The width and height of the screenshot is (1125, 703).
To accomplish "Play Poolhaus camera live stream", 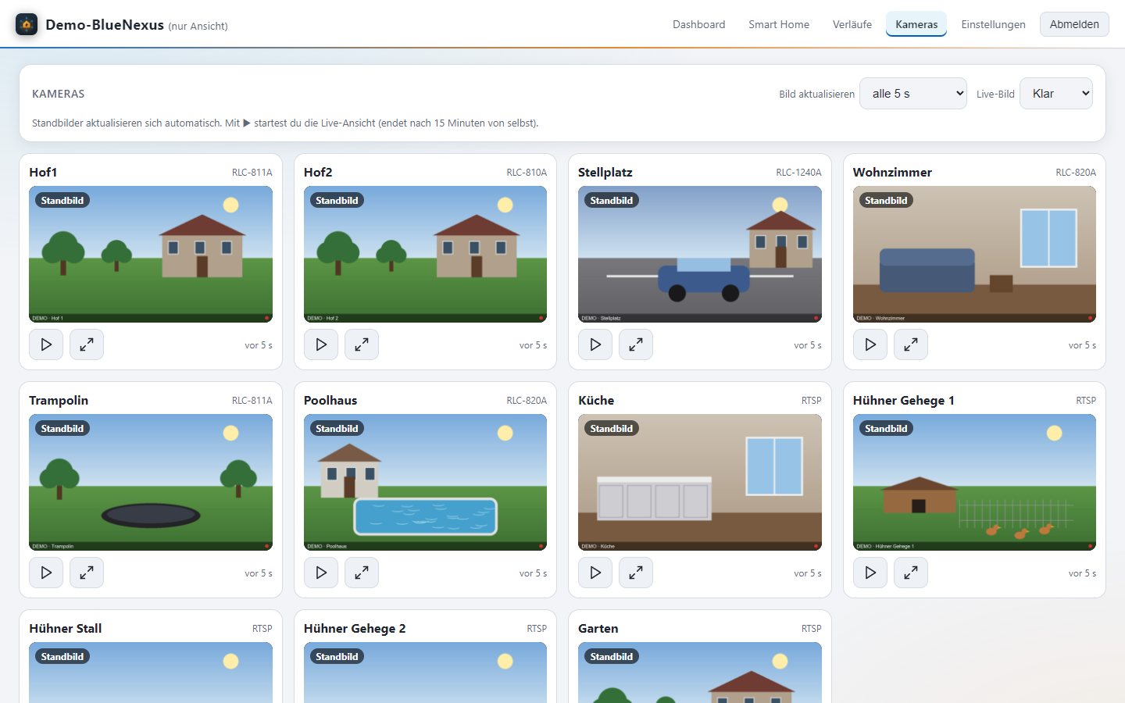I will point(321,573).
